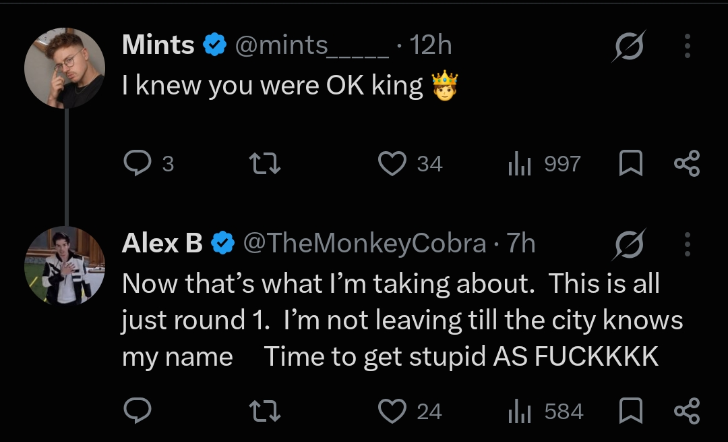Share Alex B's tweet
This screenshot has height=442, width=728.
pos(687,411)
